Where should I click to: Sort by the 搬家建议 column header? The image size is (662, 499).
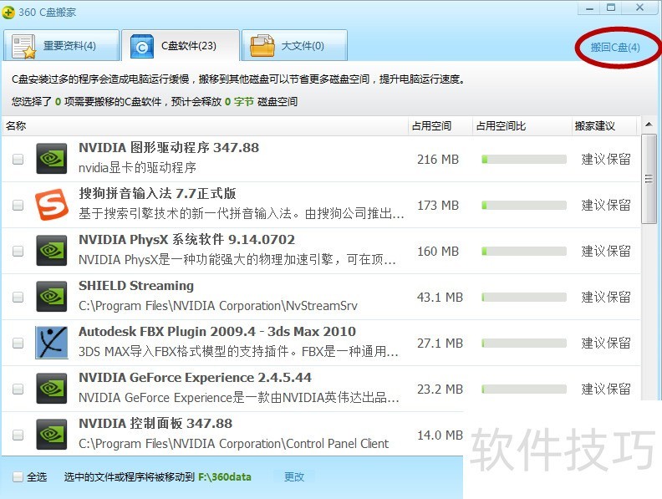(604, 126)
